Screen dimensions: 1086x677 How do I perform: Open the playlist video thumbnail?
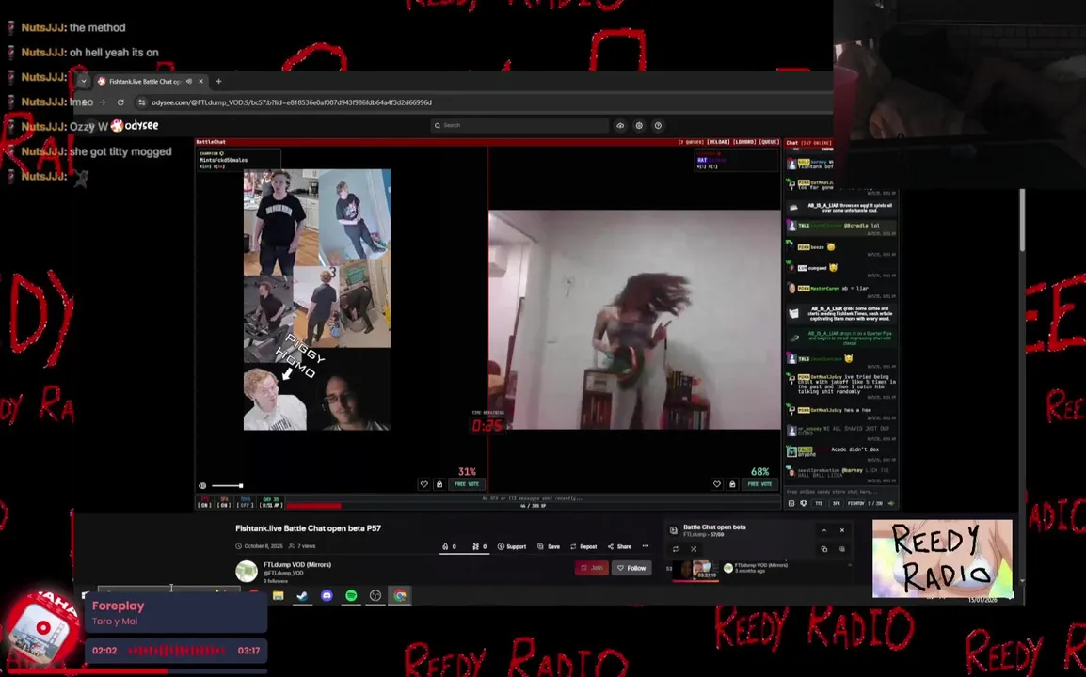695,571
